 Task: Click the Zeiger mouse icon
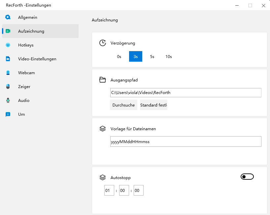[8, 86]
